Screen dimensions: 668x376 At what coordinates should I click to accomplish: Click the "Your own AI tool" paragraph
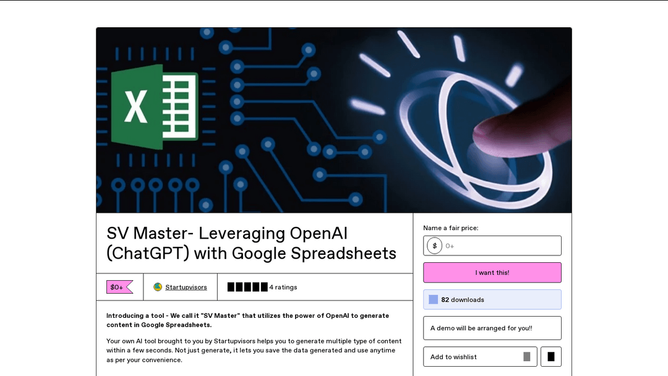pyautogui.click(x=254, y=351)
